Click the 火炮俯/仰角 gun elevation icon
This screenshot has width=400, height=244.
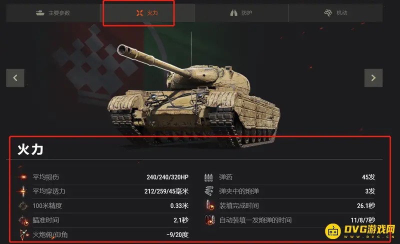pos(23,234)
